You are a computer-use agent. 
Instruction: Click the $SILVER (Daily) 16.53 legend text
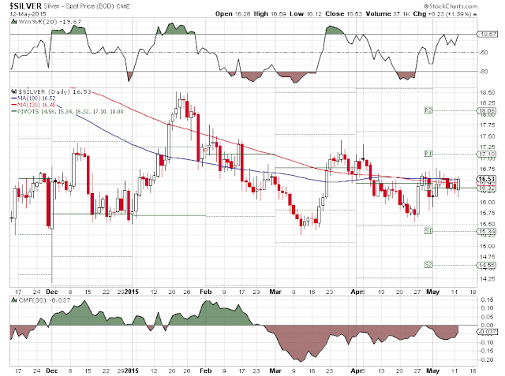54,91
